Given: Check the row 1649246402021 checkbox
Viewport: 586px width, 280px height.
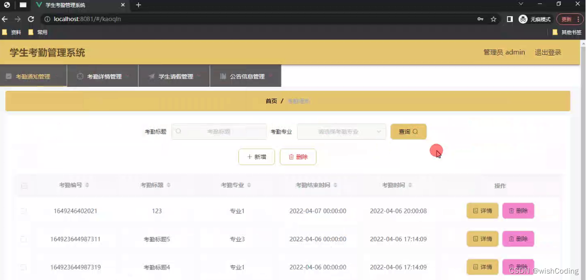Looking at the screenshot, I should point(23,211).
